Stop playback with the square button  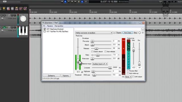(x=72, y=2)
